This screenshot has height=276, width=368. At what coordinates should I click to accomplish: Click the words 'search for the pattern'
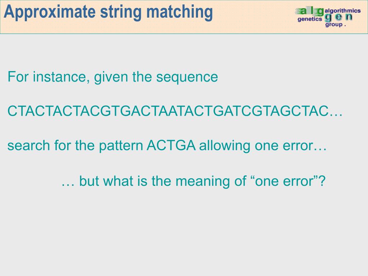coord(75,146)
